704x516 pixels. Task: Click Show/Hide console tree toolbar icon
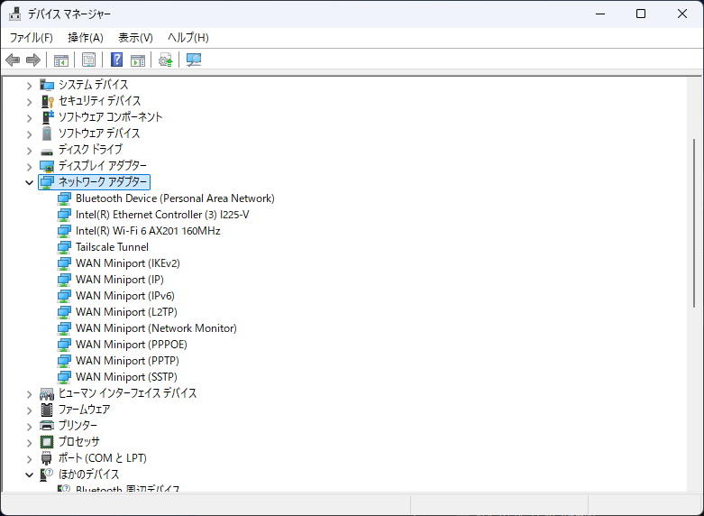point(61,60)
